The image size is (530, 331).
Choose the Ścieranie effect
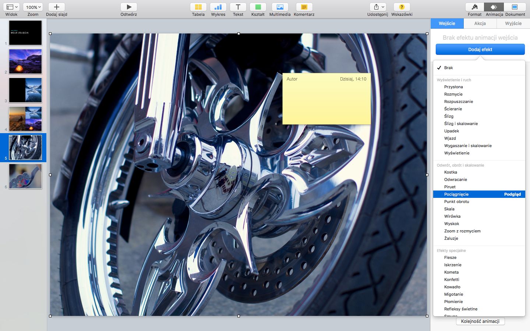[479, 109]
